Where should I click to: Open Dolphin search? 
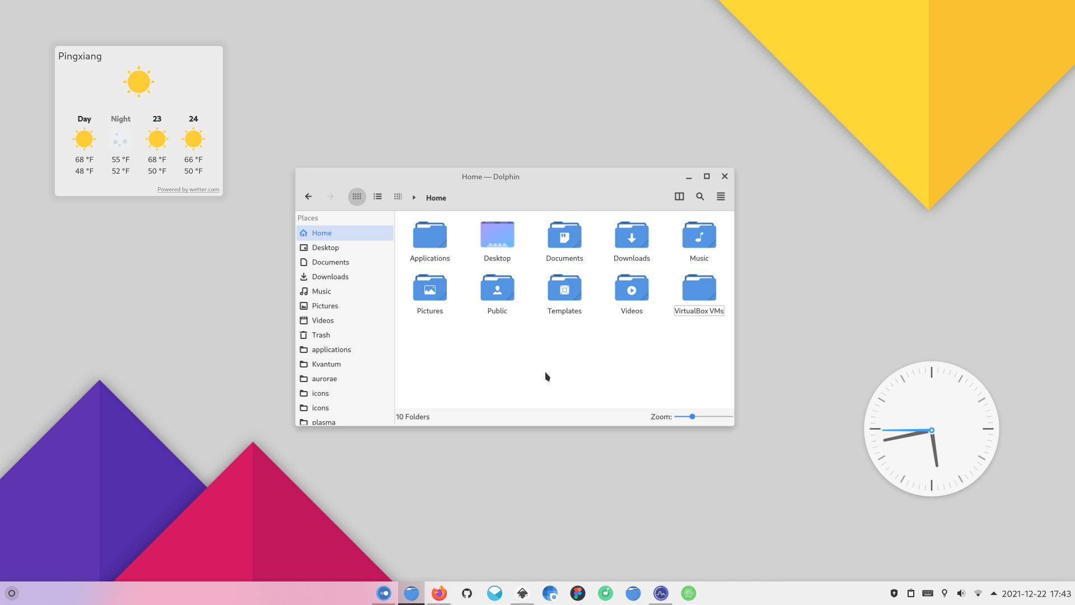(x=700, y=197)
